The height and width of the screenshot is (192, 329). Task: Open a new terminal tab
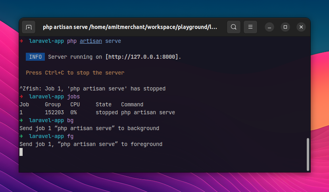(x=29, y=27)
